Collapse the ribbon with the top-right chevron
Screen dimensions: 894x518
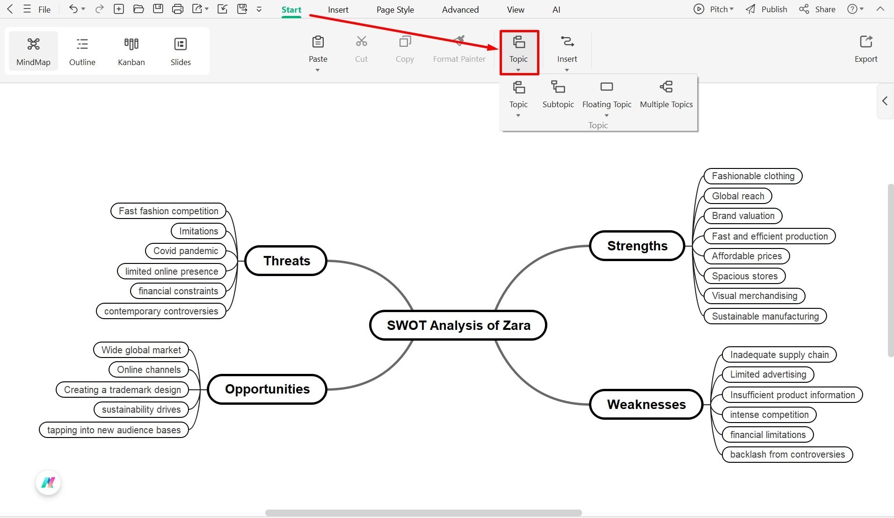coord(880,9)
